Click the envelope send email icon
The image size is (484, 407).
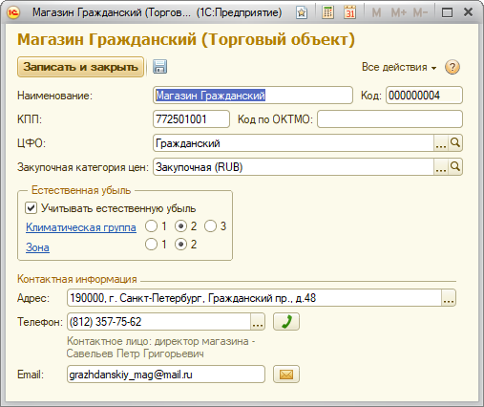[x=286, y=375]
